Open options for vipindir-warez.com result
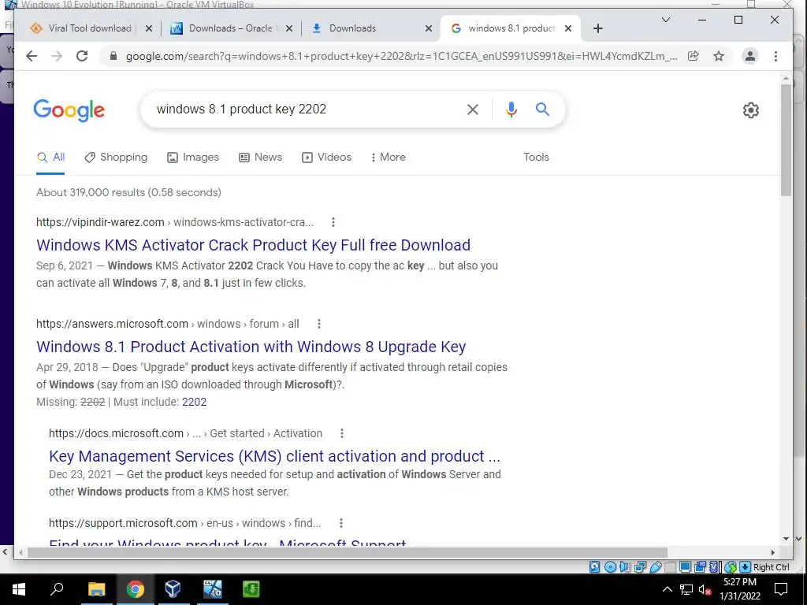The width and height of the screenshot is (807, 605). tap(333, 222)
